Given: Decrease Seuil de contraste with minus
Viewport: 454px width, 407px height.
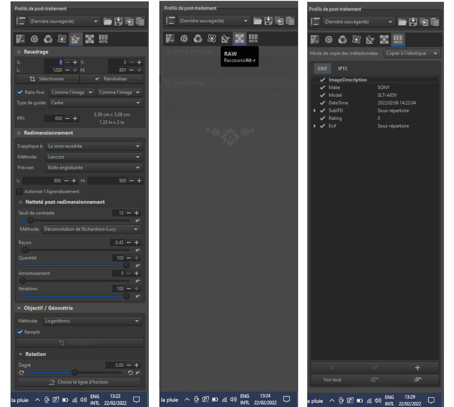Looking at the screenshot, I should click(129, 213).
